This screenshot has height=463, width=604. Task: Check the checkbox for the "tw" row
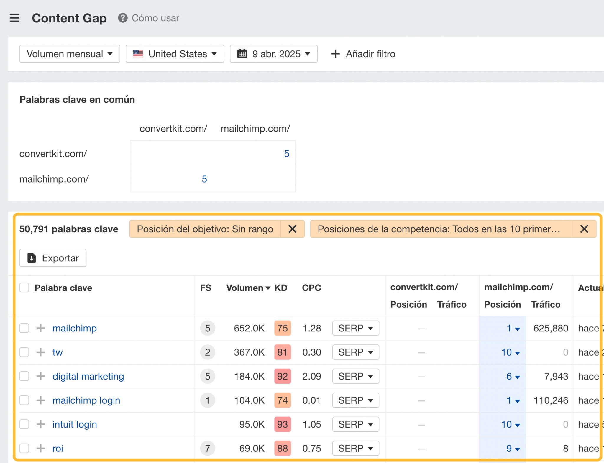click(24, 352)
